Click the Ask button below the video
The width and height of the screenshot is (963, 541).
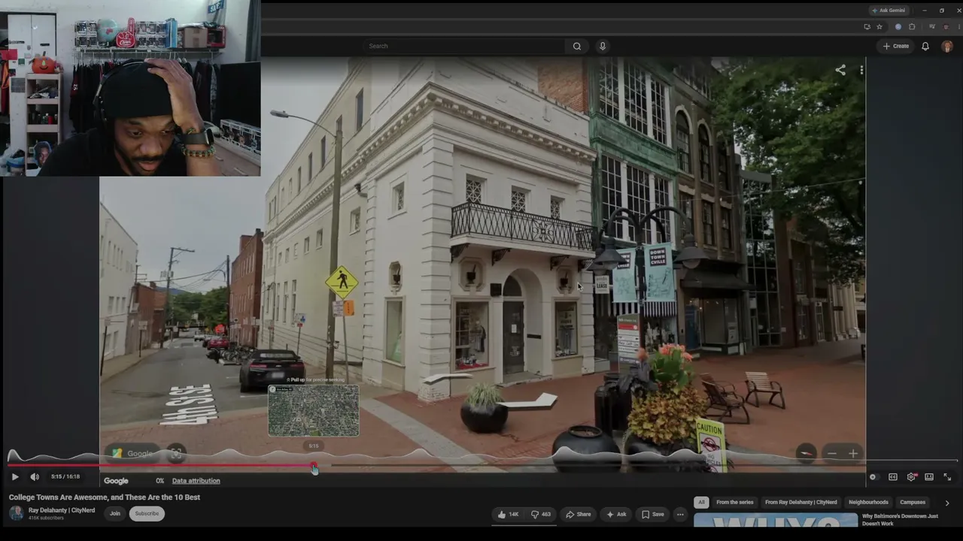(616, 515)
